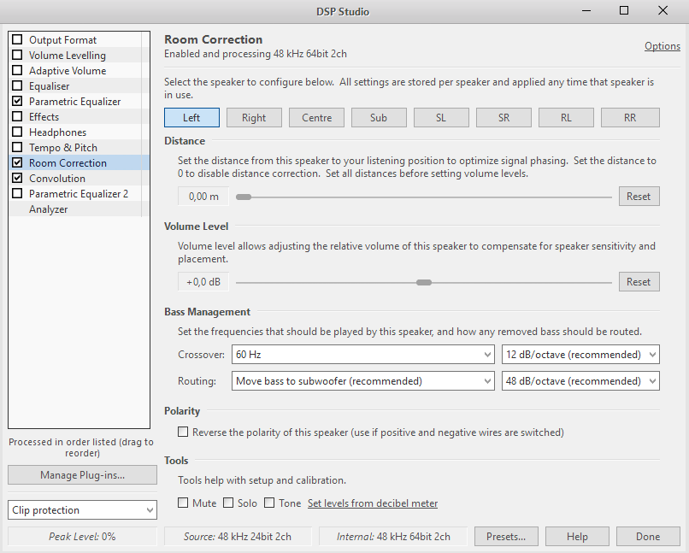Enable the Parametric Equalizer 2 checkbox
This screenshot has width=689, height=553.
pyautogui.click(x=17, y=193)
